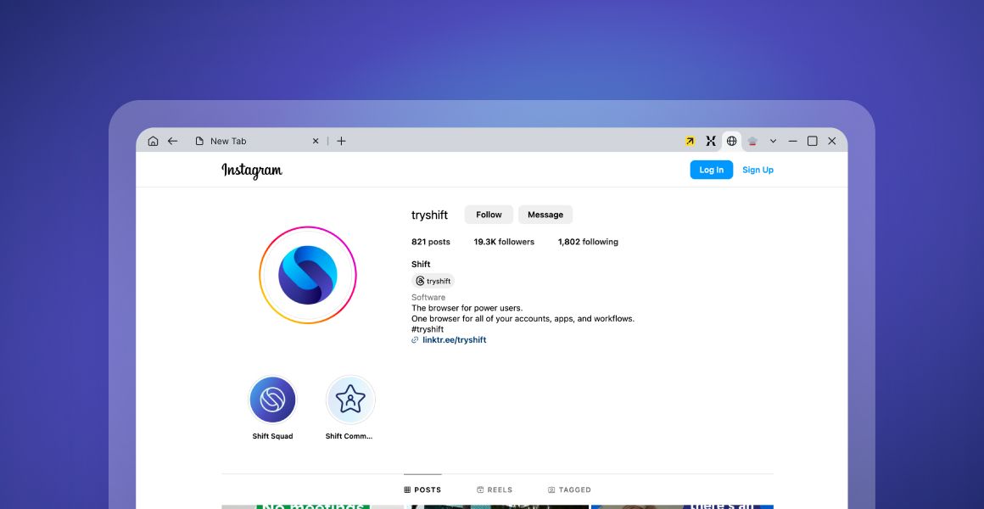Screen dimensions: 984x509
Task: Navigate back with the left arrow icon
Action: coord(172,141)
